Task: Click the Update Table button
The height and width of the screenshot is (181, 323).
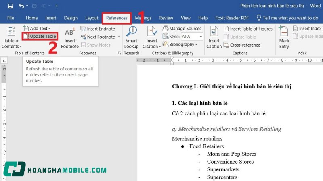Action: click(40, 37)
